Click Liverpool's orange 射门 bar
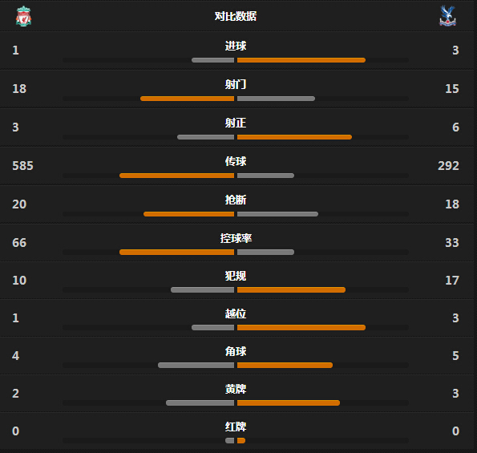Screen dimensions: 477x453 [187, 99]
